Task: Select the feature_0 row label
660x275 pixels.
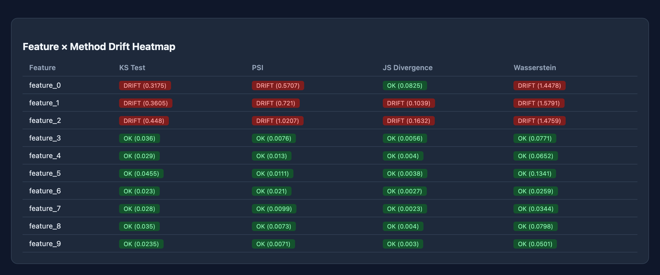Action: click(x=45, y=85)
